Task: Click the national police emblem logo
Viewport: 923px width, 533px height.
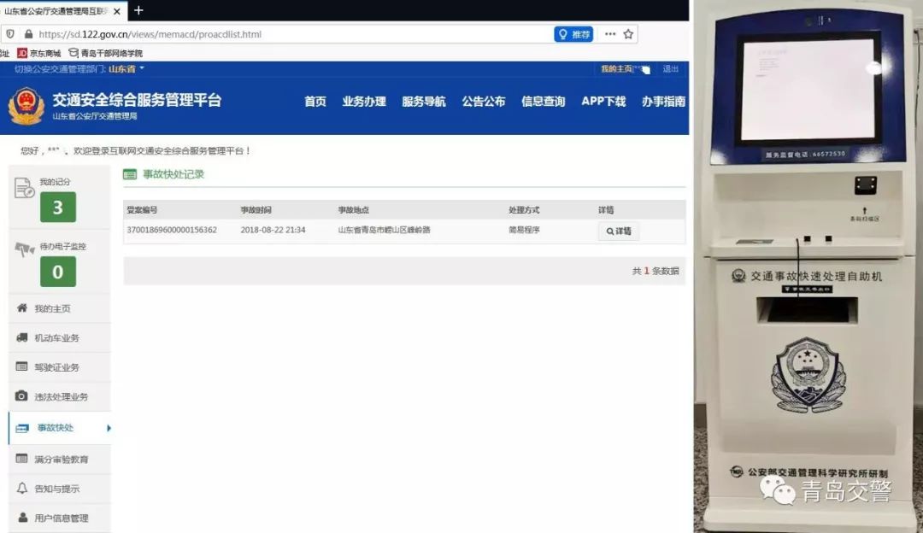Action: (26, 106)
